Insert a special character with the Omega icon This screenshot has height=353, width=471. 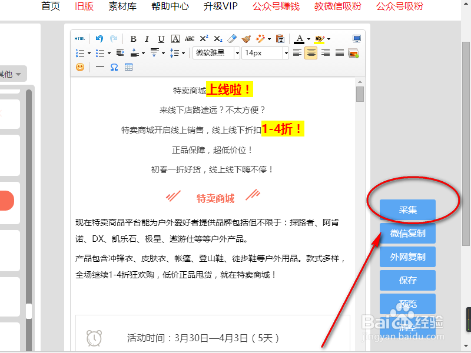click(113, 66)
